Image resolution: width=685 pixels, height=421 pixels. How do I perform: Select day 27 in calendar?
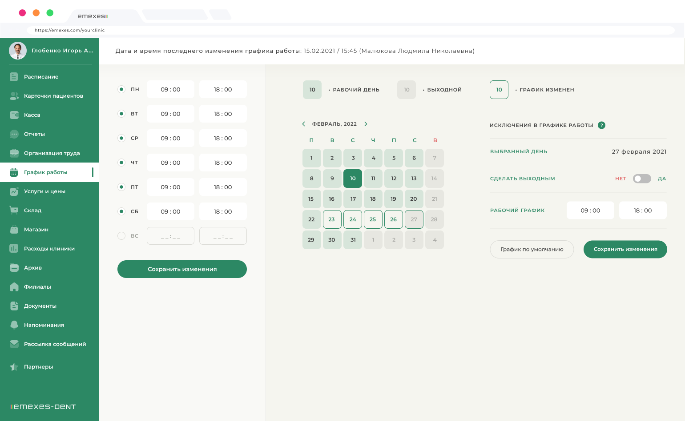click(414, 219)
